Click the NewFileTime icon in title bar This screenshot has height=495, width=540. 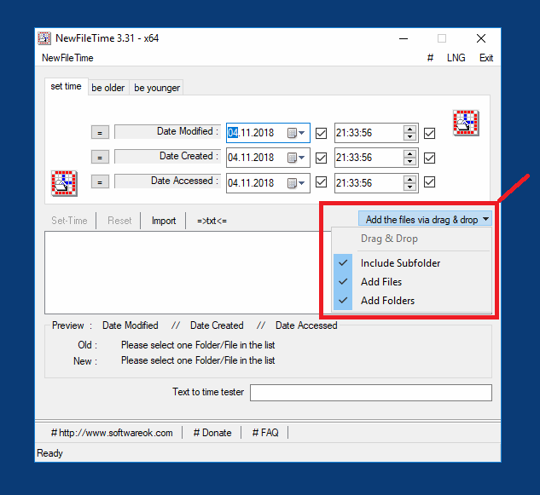44,38
